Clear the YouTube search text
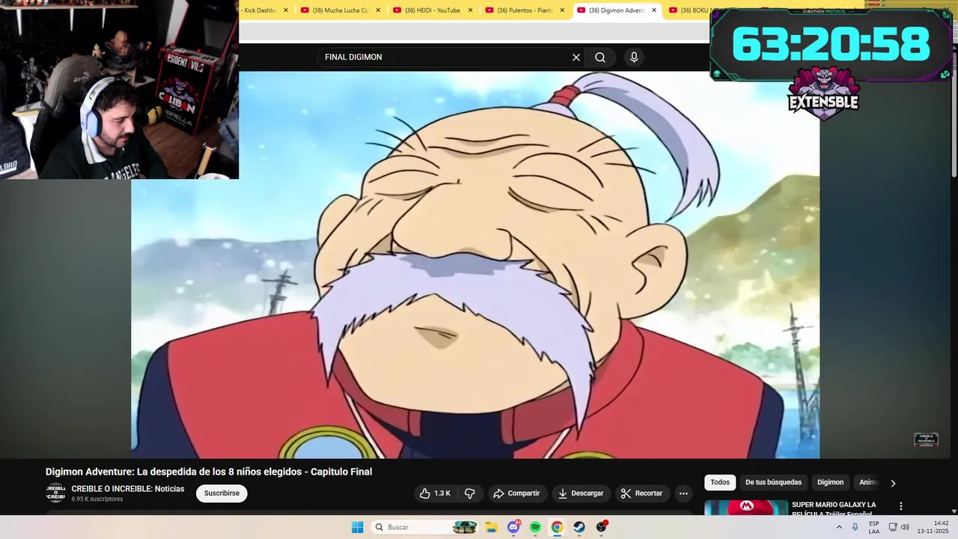This screenshot has width=958, height=539. [x=576, y=58]
